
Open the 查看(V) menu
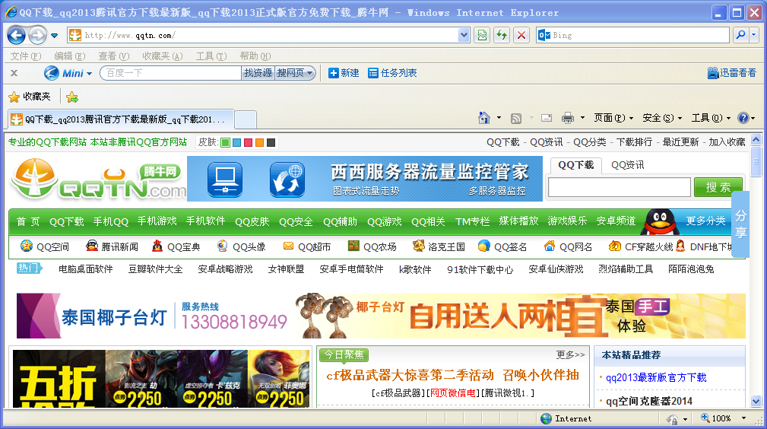pos(113,56)
